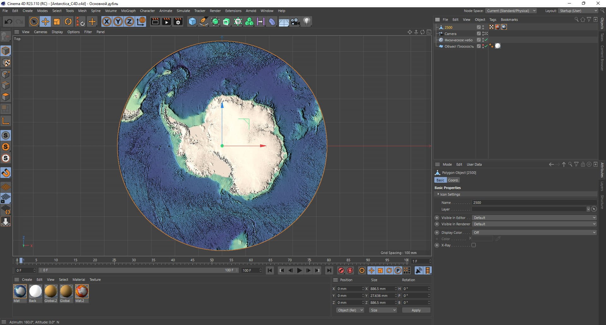Open the viewport Cameras menu
606x325 pixels.
tap(40, 32)
